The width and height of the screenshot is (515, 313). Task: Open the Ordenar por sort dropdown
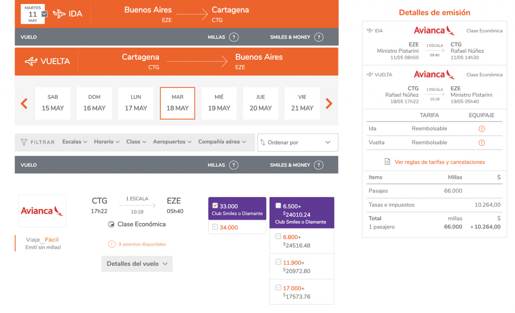(x=298, y=142)
